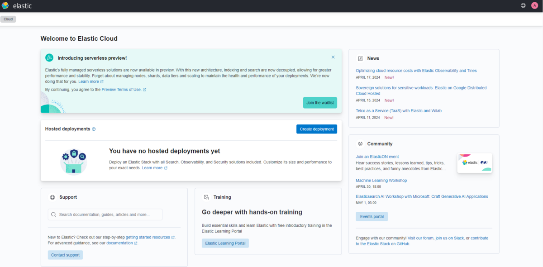Close the serverless preview banner
543x267 pixels.
tap(333, 57)
